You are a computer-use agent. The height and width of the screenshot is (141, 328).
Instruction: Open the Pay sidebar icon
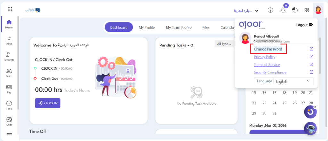click(x=9, y=89)
